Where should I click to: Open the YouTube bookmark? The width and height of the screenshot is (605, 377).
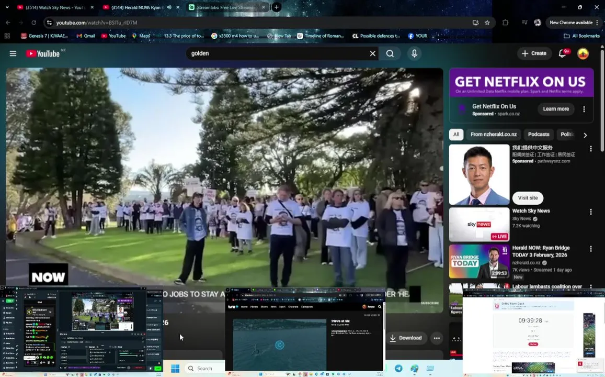pyautogui.click(x=113, y=36)
